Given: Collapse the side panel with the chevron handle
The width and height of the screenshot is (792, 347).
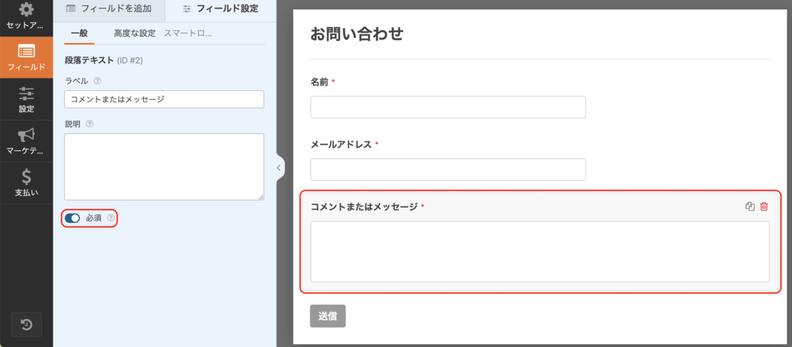Looking at the screenshot, I should 279,168.
